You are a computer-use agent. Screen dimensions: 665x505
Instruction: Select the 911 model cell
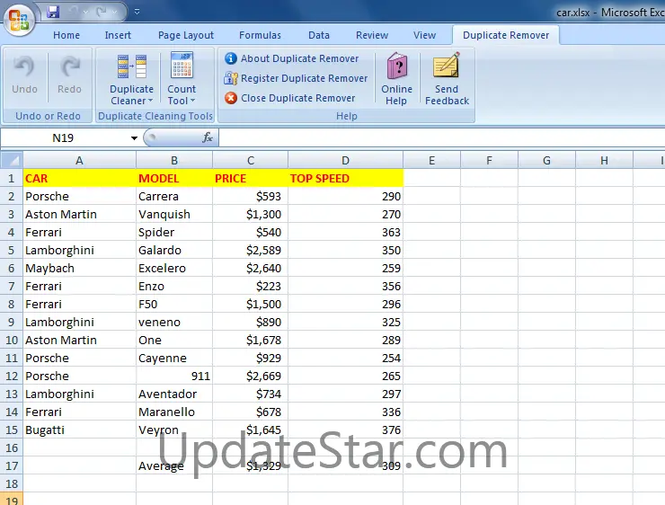(174, 377)
